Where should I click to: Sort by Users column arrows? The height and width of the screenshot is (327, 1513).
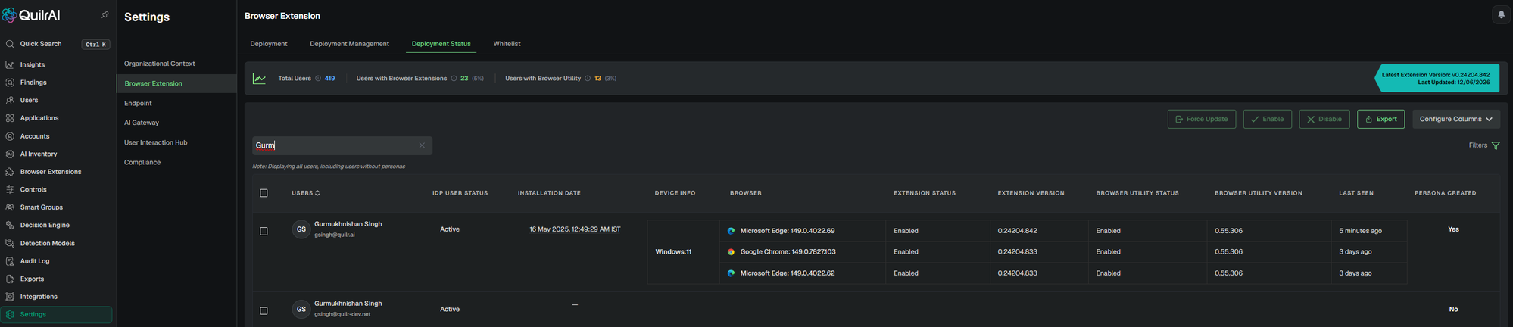pyautogui.click(x=317, y=193)
